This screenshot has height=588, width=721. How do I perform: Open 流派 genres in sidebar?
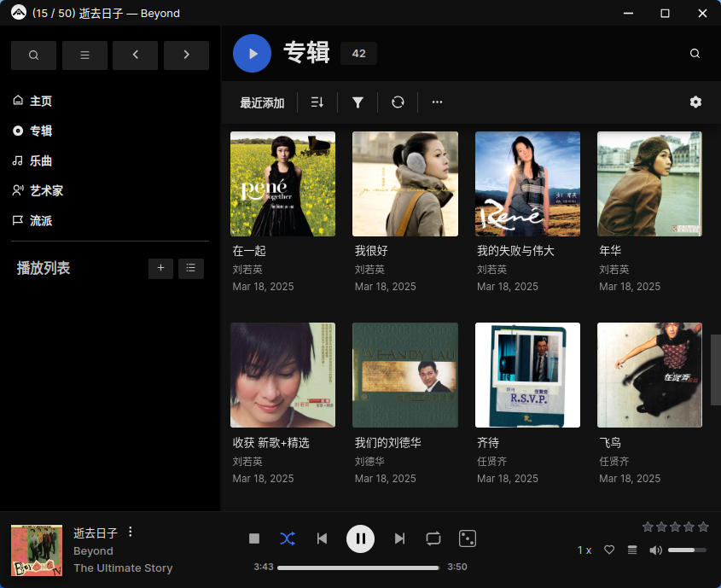tap(32, 221)
